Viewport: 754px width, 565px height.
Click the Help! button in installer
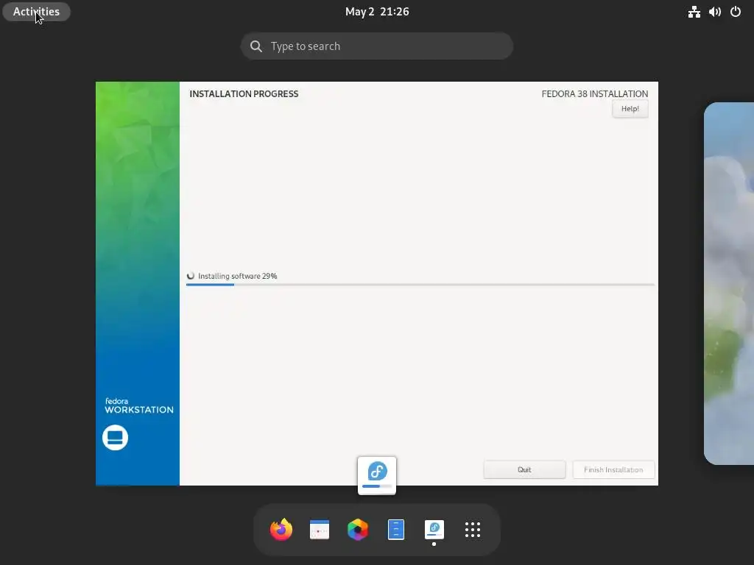coord(630,109)
